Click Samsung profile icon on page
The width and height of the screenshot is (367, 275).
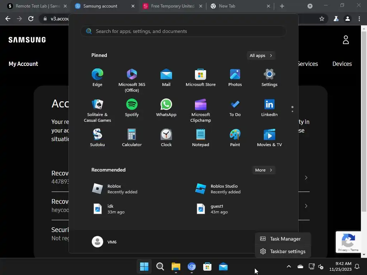[346, 40]
